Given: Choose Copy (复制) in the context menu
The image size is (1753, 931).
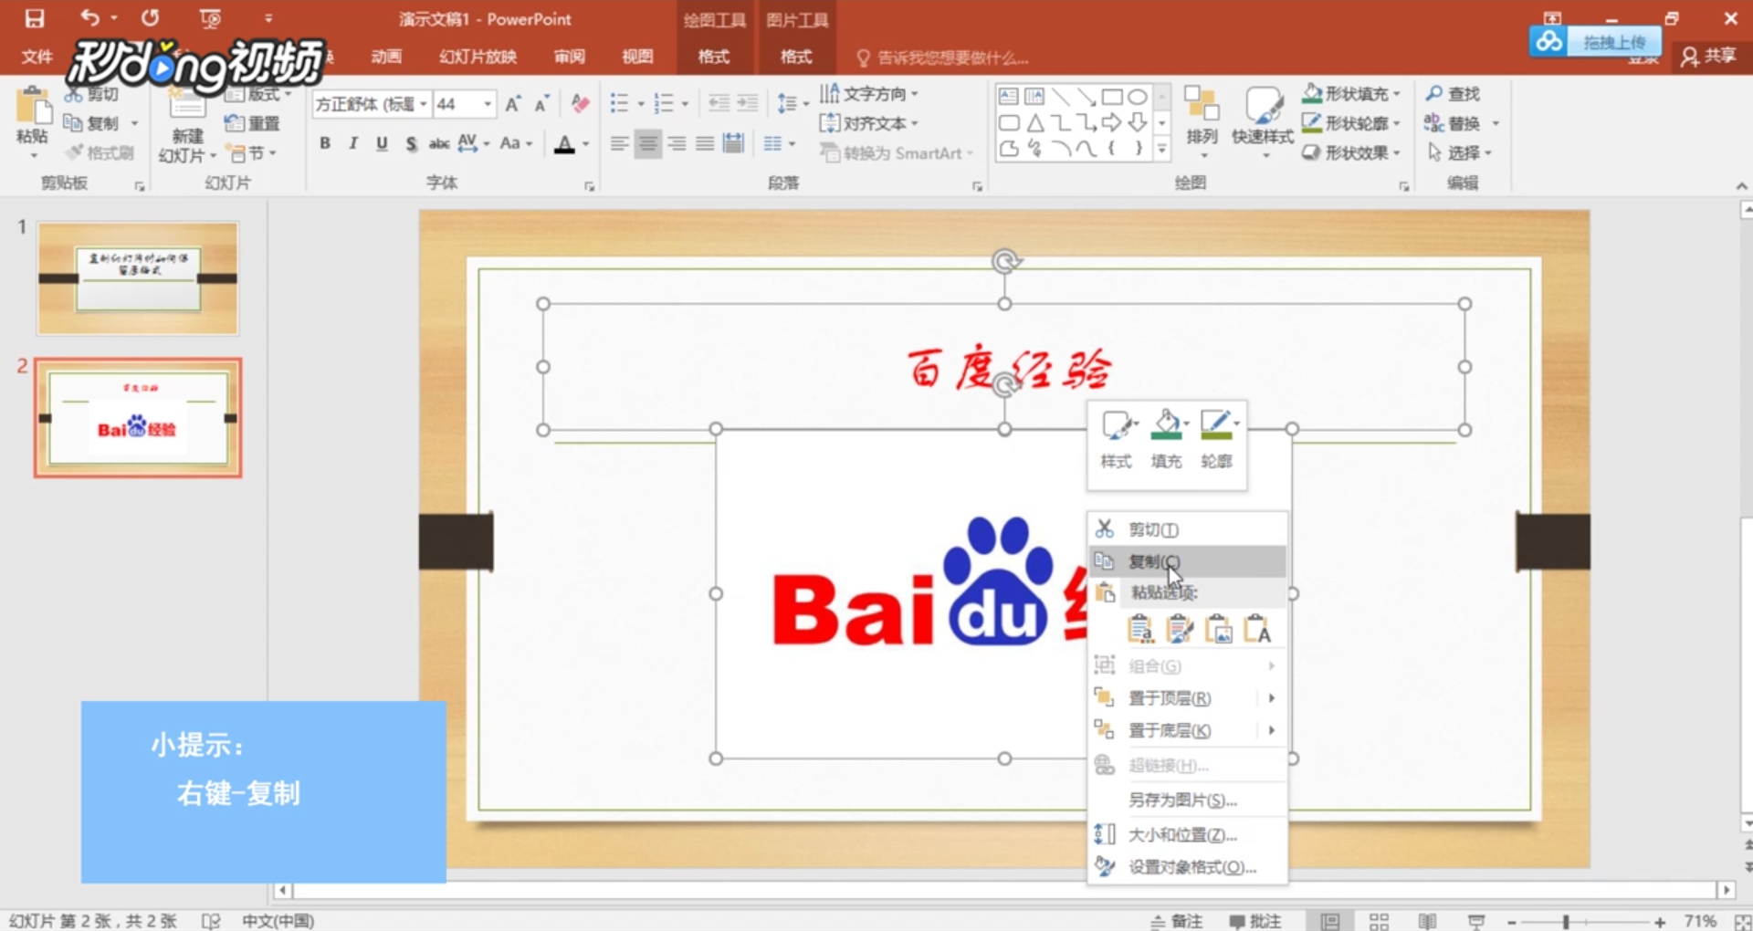Looking at the screenshot, I should 1188,561.
